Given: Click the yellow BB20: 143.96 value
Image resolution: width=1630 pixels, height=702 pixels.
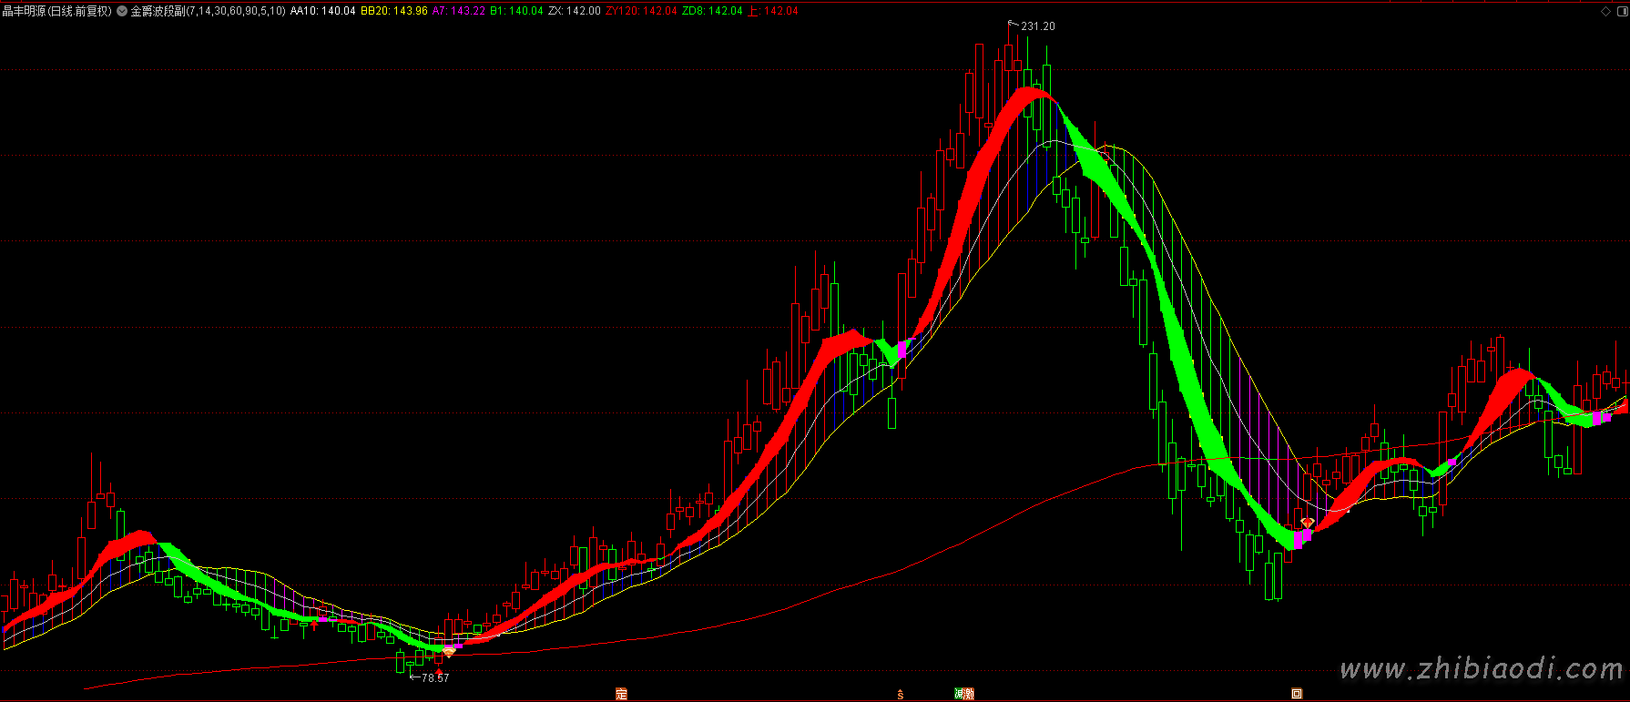Looking at the screenshot, I should [394, 11].
